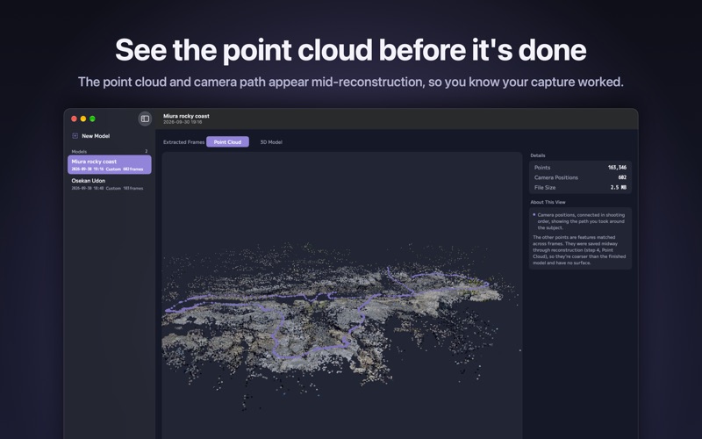This screenshot has width=702, height=439.
Task: Click the camera path description text
Action: (581, 221)
